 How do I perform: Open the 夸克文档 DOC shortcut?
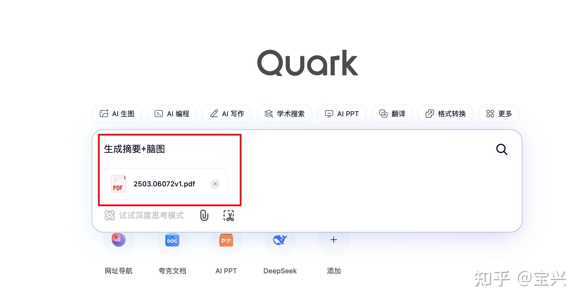click(x=172, y=240)
